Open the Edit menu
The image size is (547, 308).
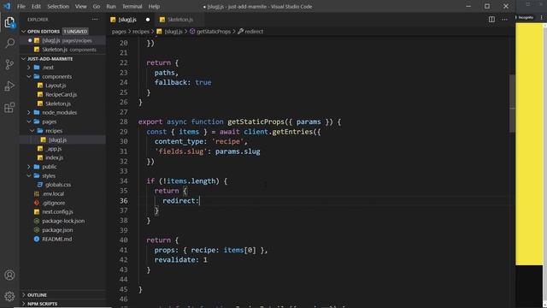point(36,6)
